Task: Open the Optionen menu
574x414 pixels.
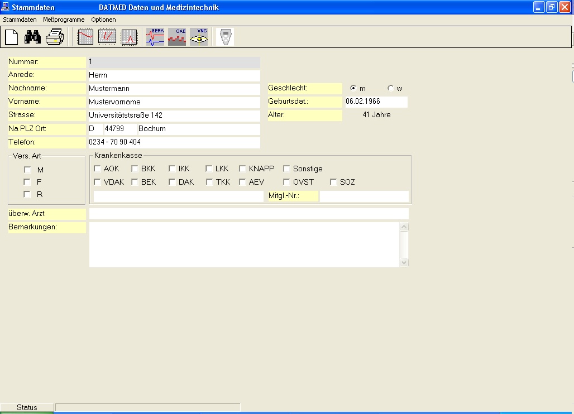Action: click(104, 20)
